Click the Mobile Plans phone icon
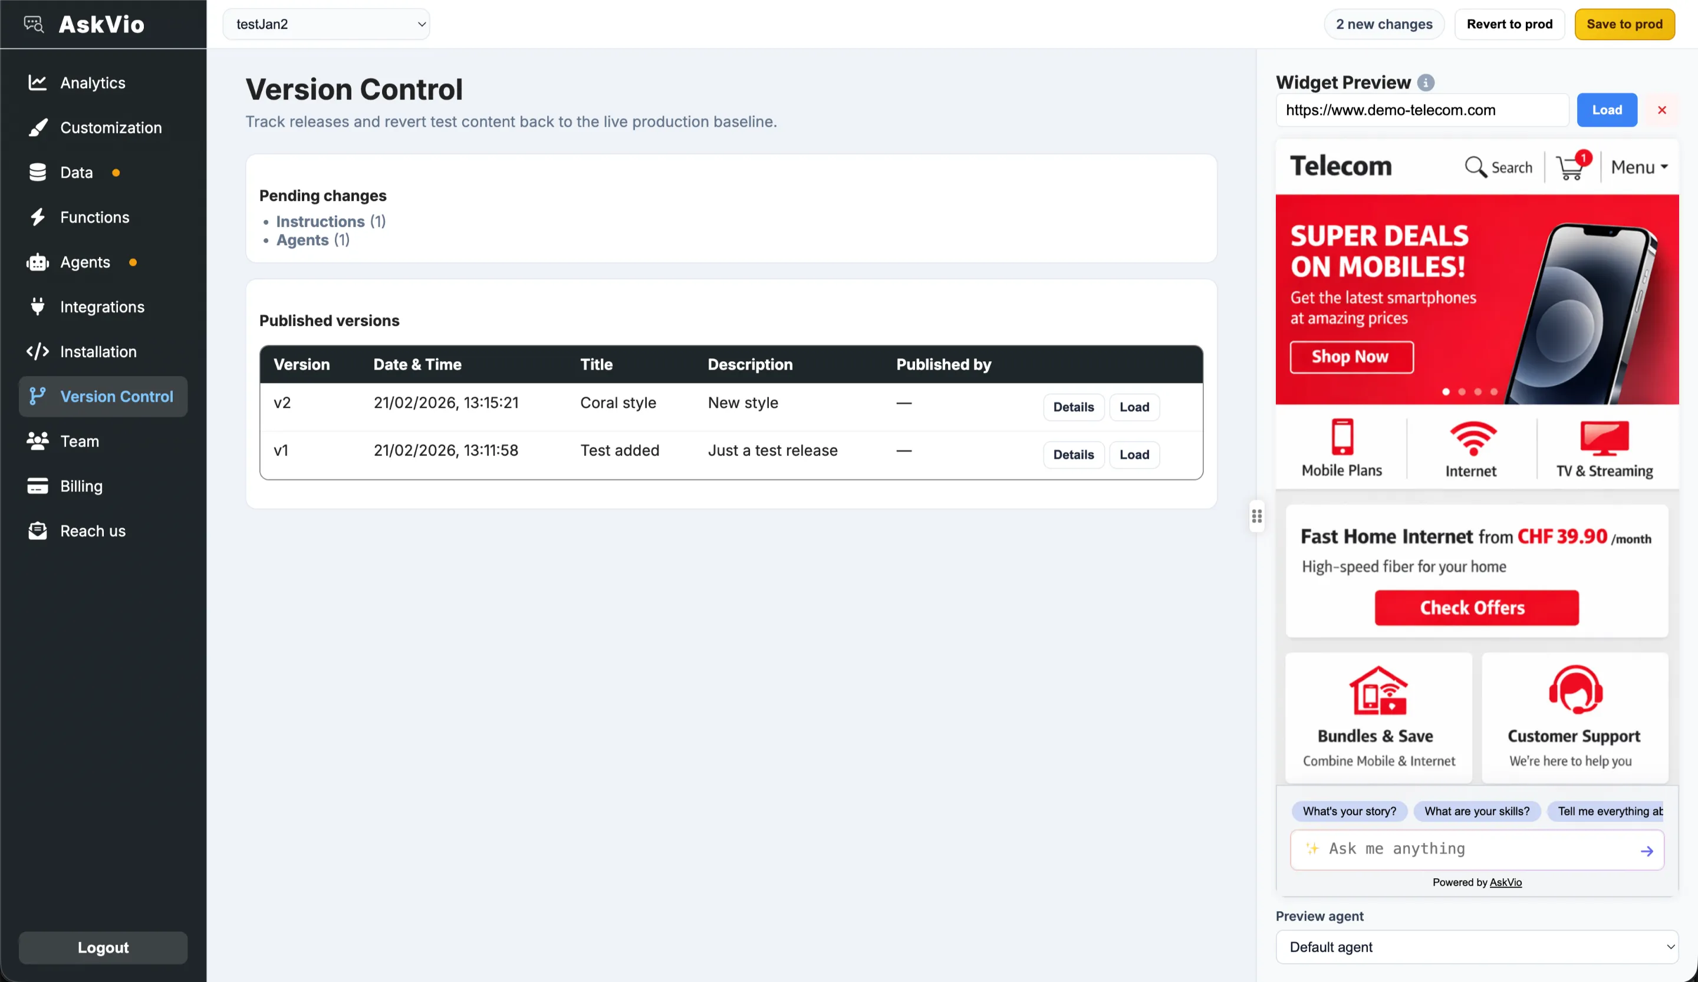Viewport: 1698px width, 982px height. pyautogui.click(x=1342, y=436)
